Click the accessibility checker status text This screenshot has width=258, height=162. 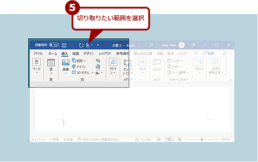[99, 140]
